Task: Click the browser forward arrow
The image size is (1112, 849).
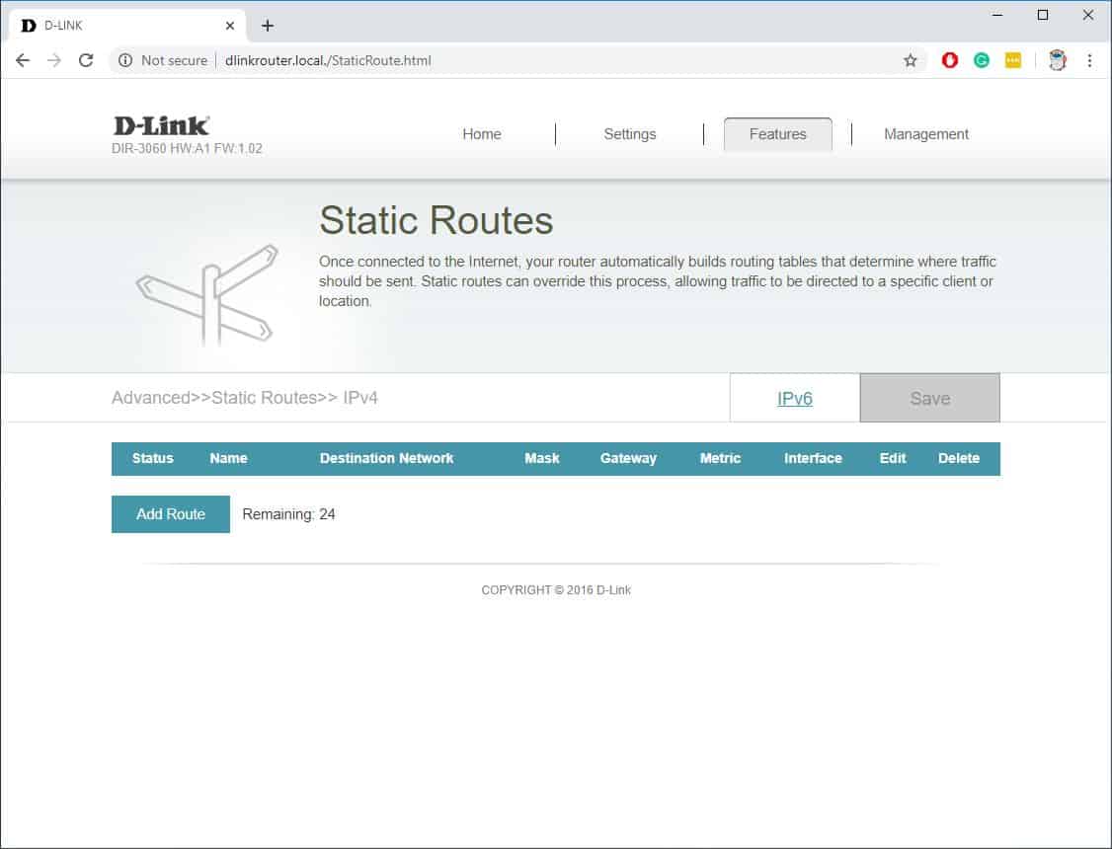Action: [x=54, y=60]
